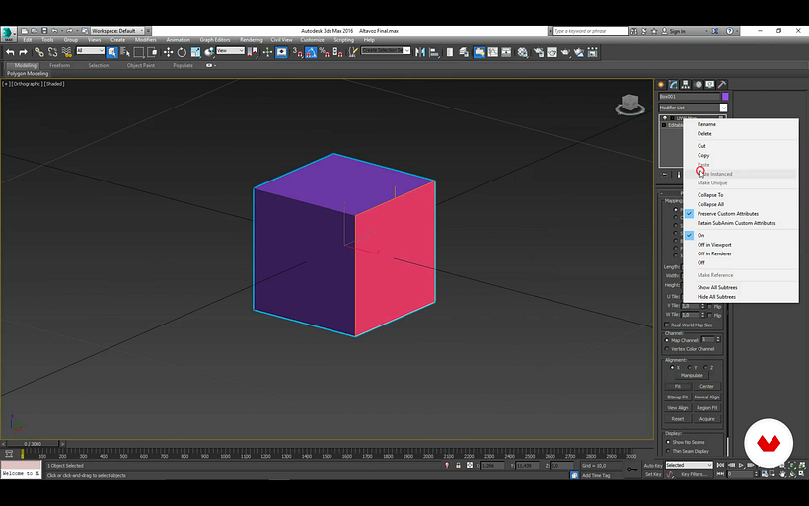Viewport: 809px width, 506px height.
Task: Click the time slider showing 0 / 3000
Action: click(x=33, y=444)
